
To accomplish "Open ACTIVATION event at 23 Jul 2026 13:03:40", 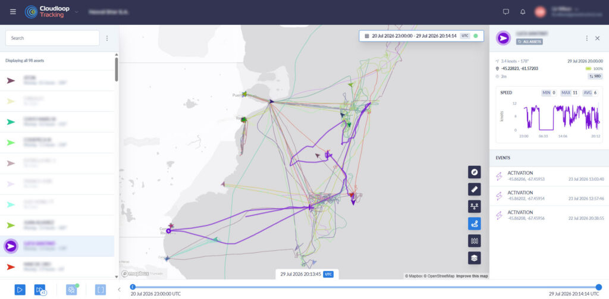I will tap(549, 177).
